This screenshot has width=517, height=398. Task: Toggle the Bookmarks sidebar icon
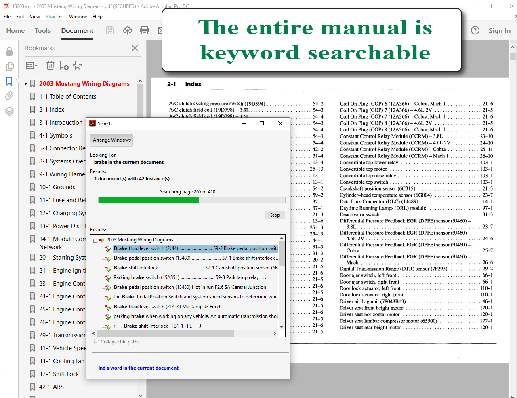pyautogui.click(x=9, y=81)
